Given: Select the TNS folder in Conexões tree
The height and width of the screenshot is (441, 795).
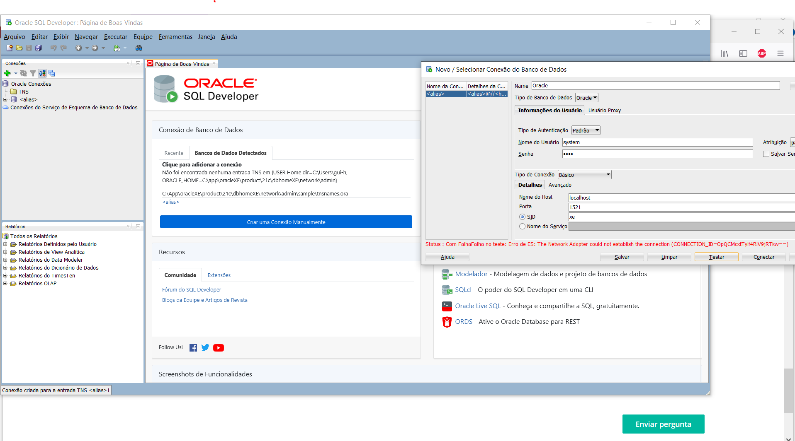Looking at the screenshot, I should 19,92.
